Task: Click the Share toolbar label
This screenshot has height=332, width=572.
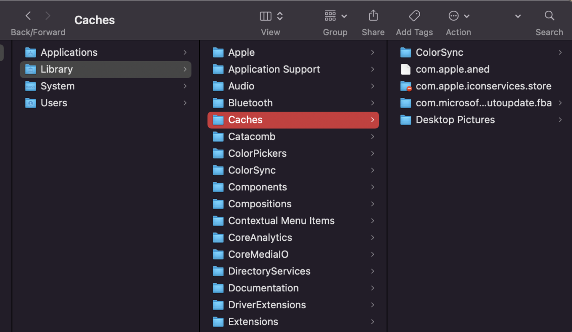Action: click(373, 32)
